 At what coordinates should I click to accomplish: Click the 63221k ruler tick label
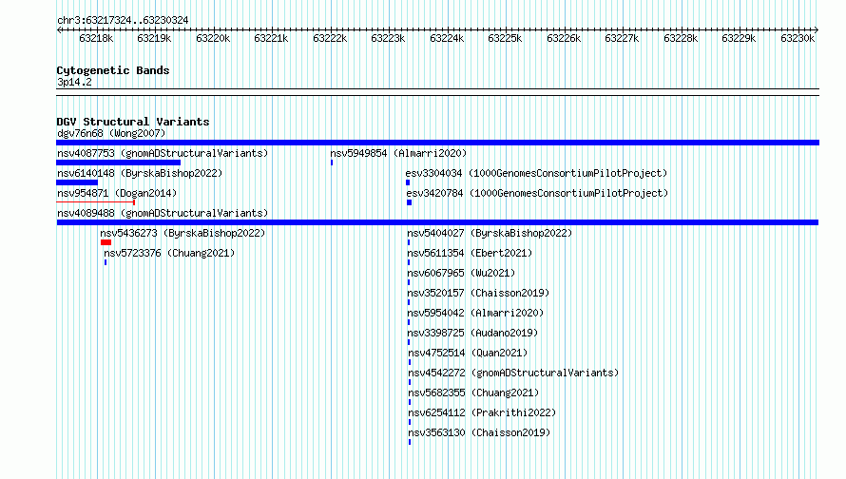point(272,38)
